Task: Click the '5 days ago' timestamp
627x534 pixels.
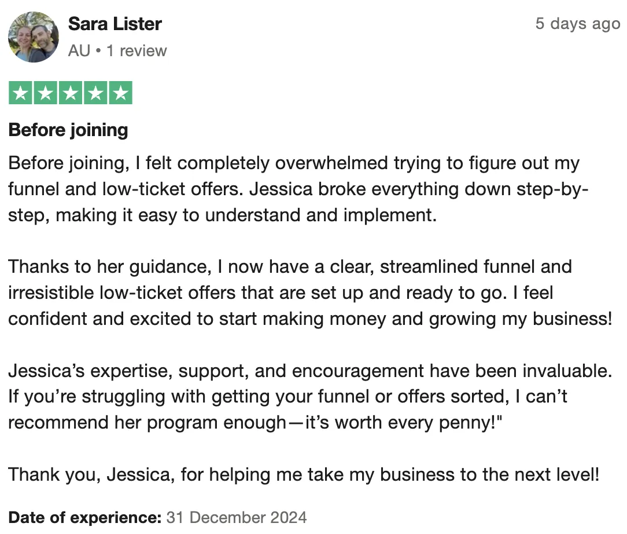Action: pyautogui.click(x=578, y=24)
